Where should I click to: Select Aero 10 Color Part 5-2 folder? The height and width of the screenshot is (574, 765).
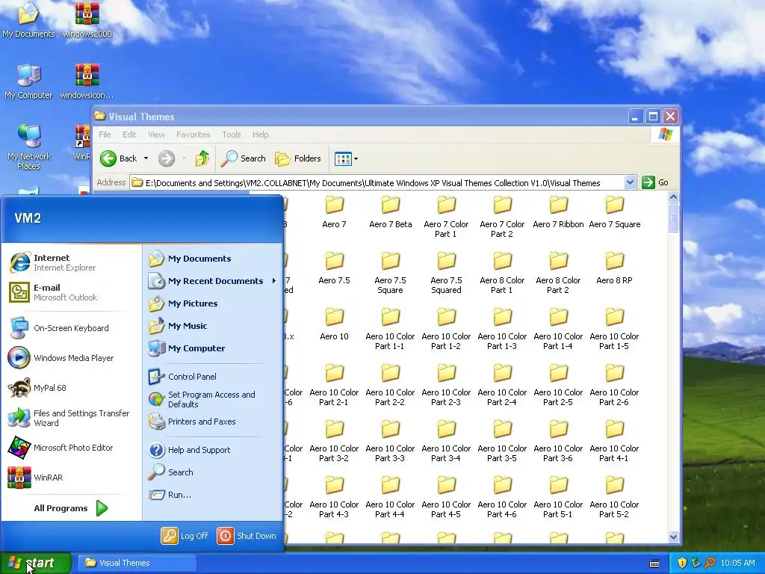tap(614, 497)
